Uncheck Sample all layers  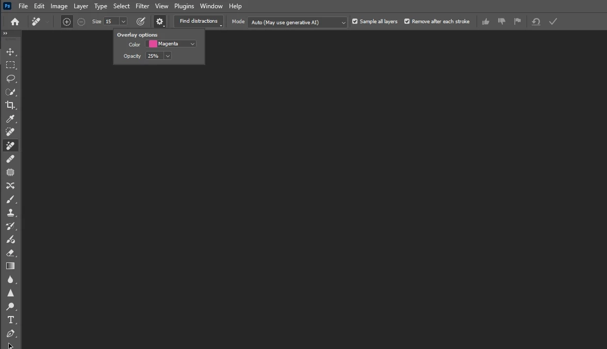click(x=355, y=21)
